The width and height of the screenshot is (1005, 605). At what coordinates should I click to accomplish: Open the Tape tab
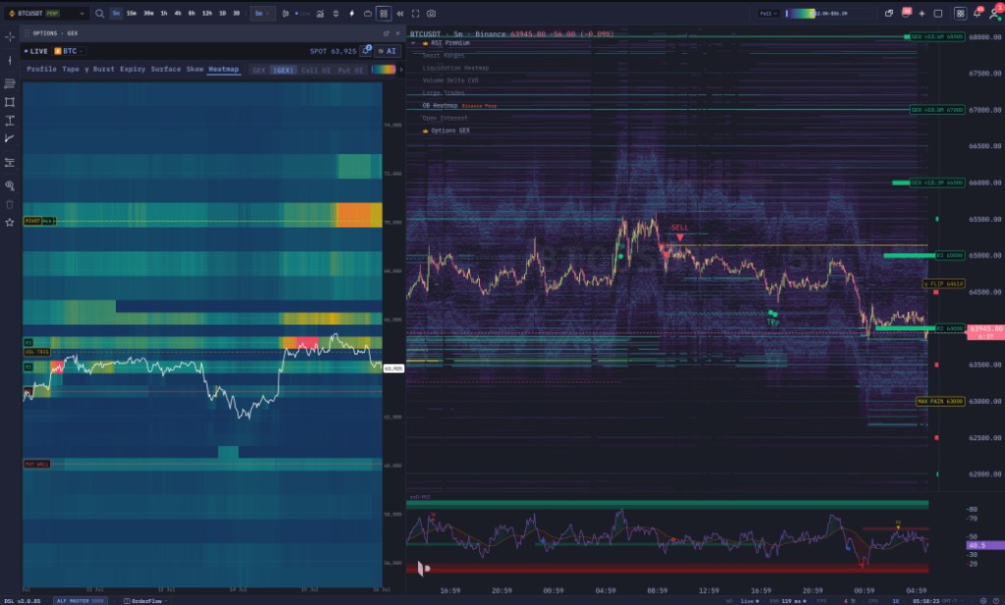[x=71, y=70]
